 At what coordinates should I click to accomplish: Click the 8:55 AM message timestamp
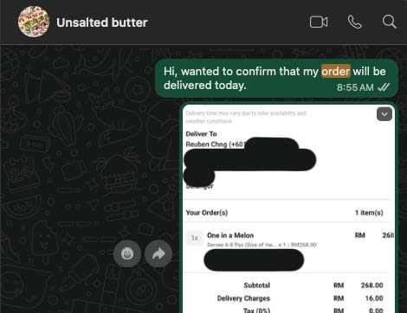(x=355, y=87)
